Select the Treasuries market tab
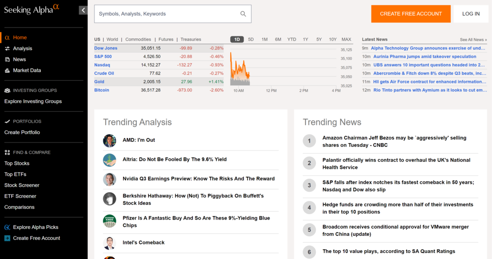 click(x=191, y=39)
